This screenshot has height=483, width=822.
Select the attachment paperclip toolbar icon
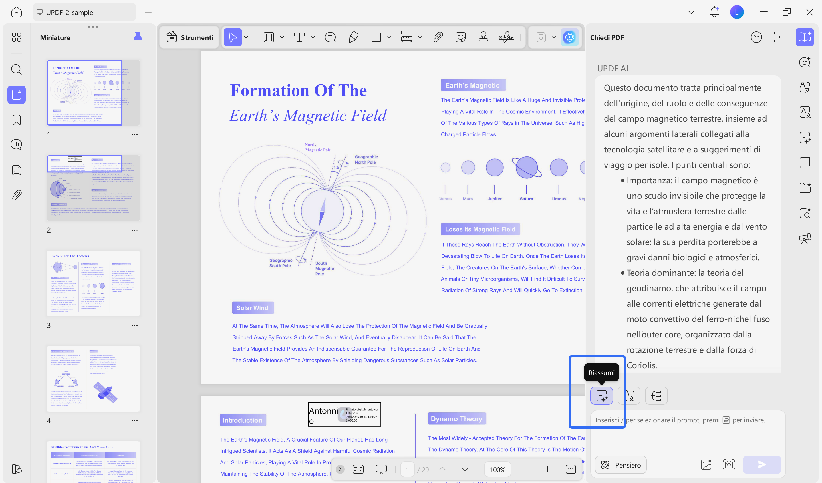coord(438,37)
